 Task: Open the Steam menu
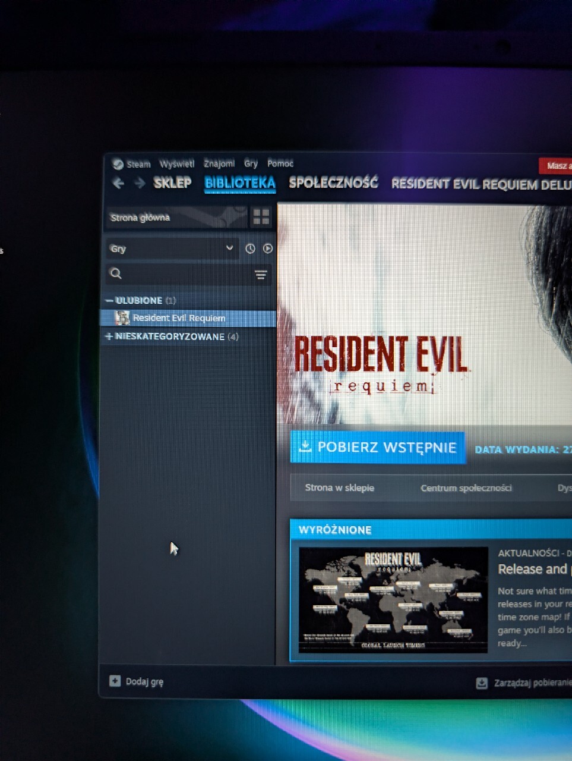(138, 164)
